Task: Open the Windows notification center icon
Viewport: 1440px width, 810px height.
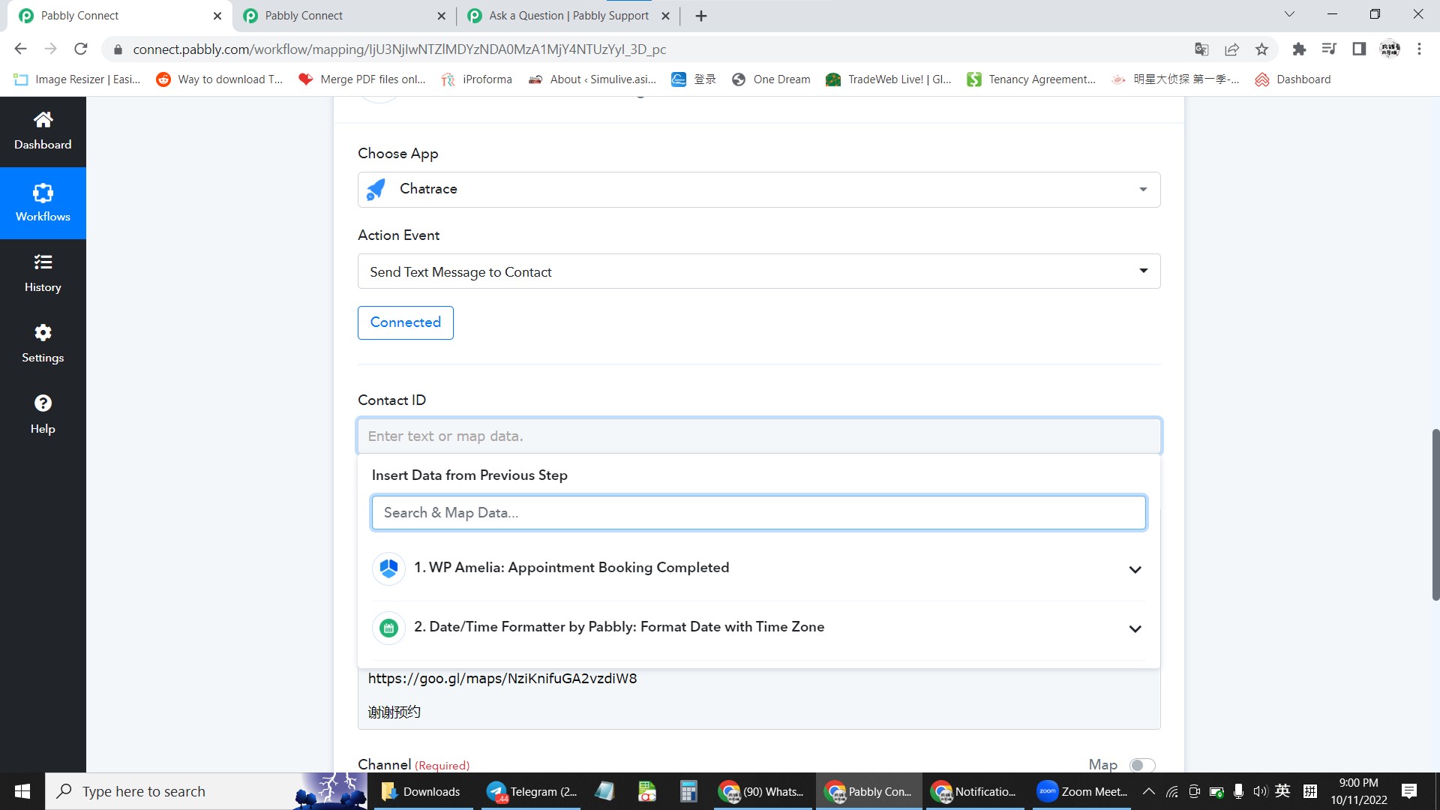Action: (1409, 791)
